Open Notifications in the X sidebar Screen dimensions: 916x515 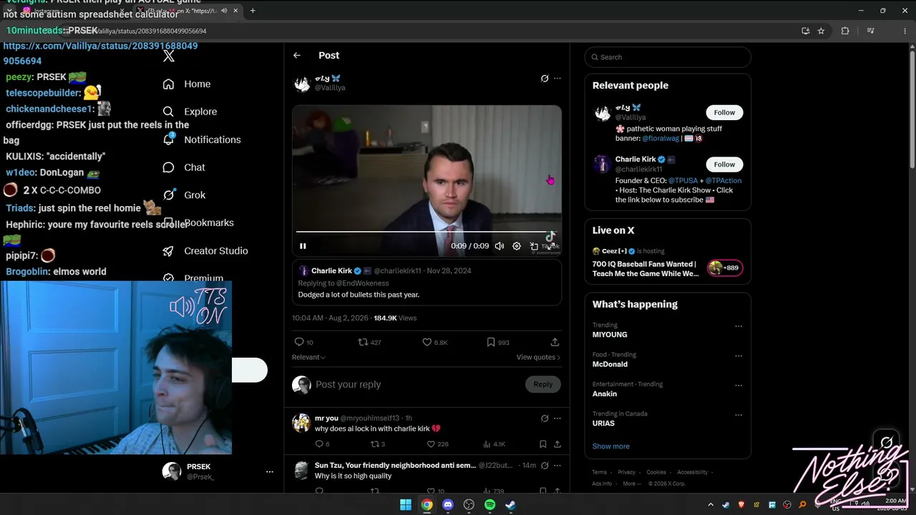[x=202, y=139]
